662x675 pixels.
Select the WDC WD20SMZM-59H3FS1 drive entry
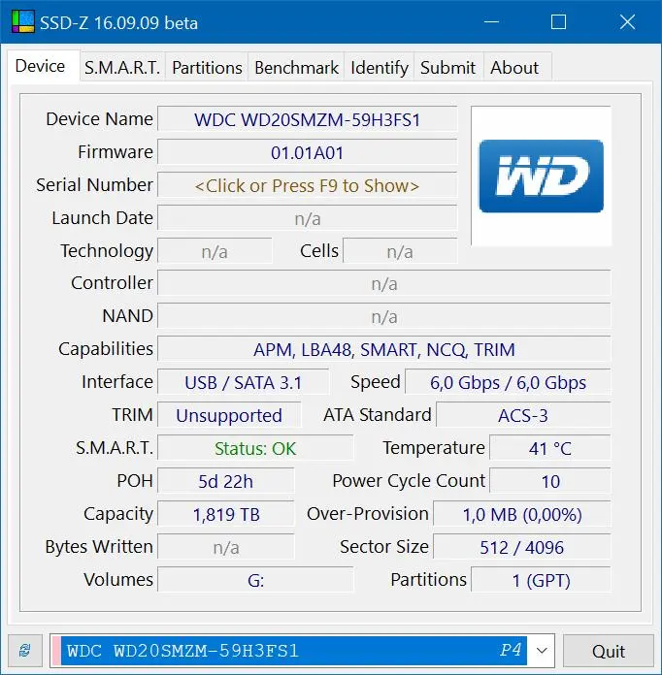(x=293, y=650)
